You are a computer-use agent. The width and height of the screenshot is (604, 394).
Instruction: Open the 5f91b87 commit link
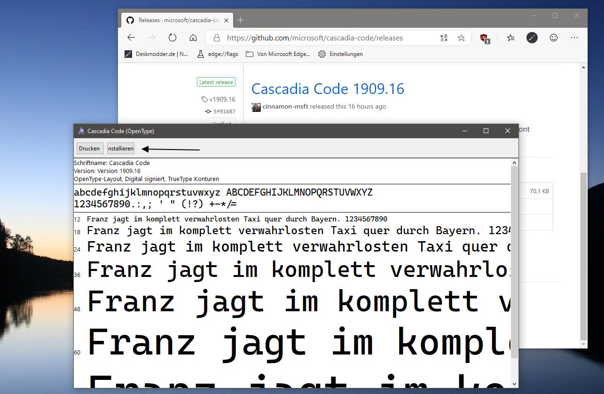[220, 111]
